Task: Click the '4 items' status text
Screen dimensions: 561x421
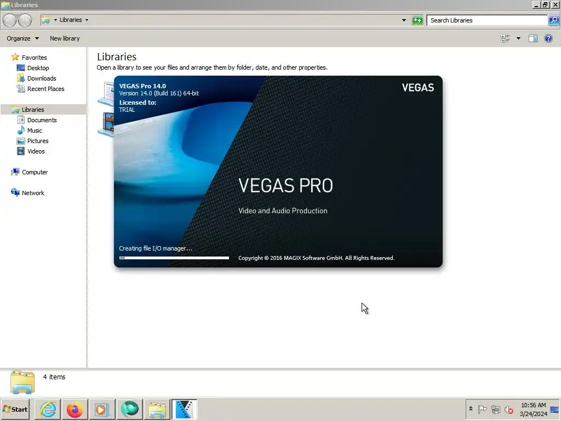Action: (54, 377)
